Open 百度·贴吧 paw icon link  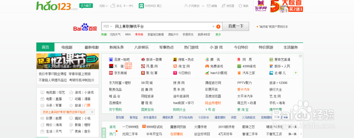pos(111,60)
